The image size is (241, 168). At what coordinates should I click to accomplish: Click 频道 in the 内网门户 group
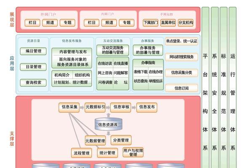click(x=109, y=23)
